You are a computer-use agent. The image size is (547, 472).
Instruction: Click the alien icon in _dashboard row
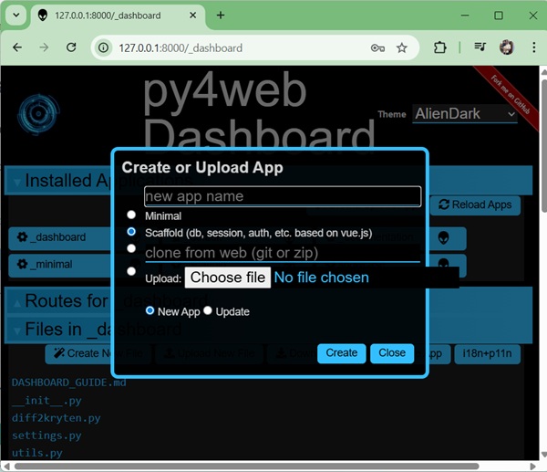443,238
